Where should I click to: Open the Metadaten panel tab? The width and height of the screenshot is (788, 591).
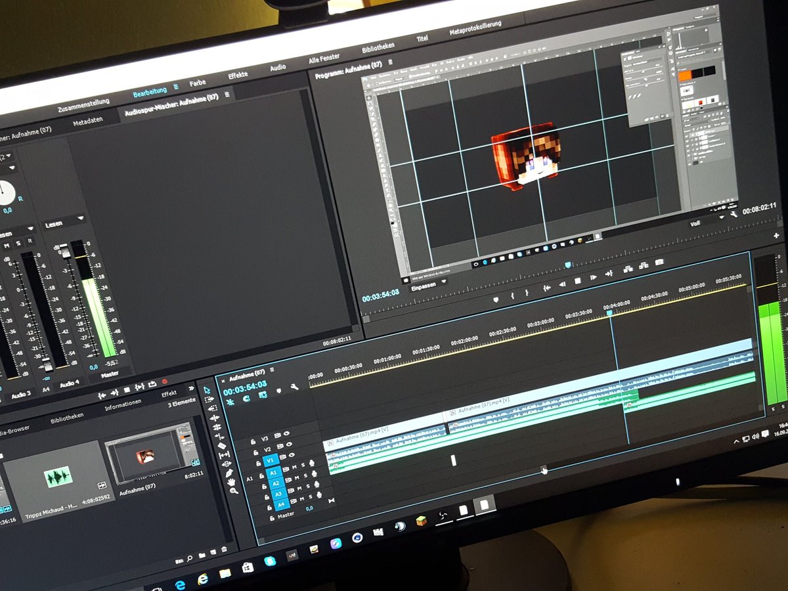point(88,122)
